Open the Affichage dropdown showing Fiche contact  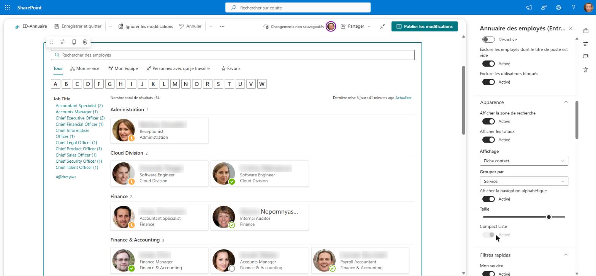(x=524, y=161)
